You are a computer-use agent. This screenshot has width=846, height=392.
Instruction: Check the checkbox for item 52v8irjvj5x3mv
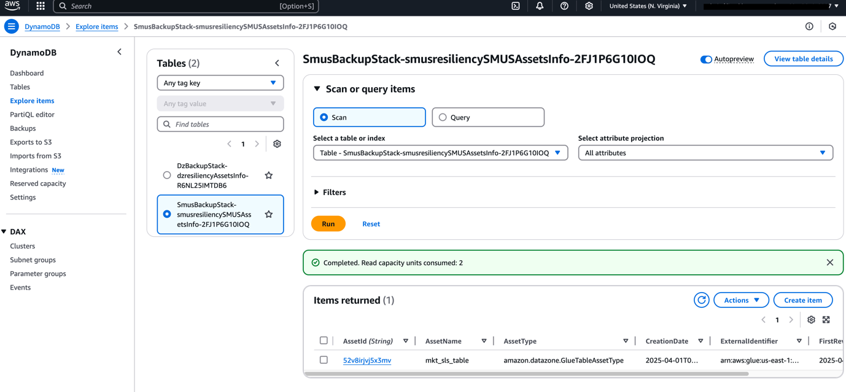click(x=324, y=360)
